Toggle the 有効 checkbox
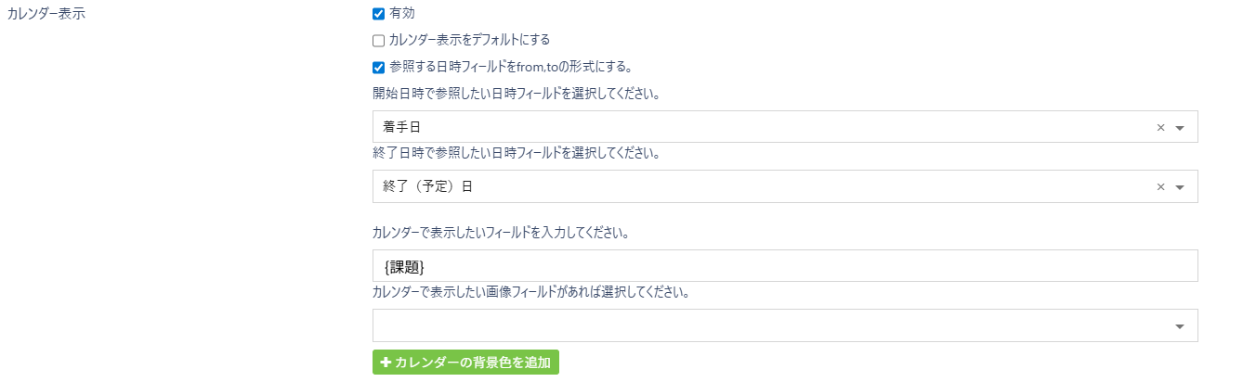Image resolution: width=1243 pixels, height=382 pixels. [x=378, y=14]
